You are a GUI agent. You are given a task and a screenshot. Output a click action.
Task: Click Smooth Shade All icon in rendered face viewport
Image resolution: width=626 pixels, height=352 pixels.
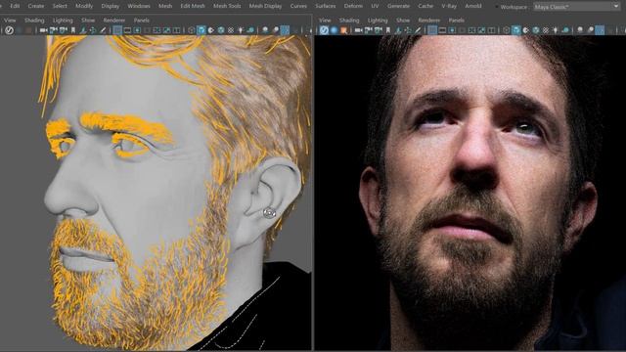pos(516,30)
